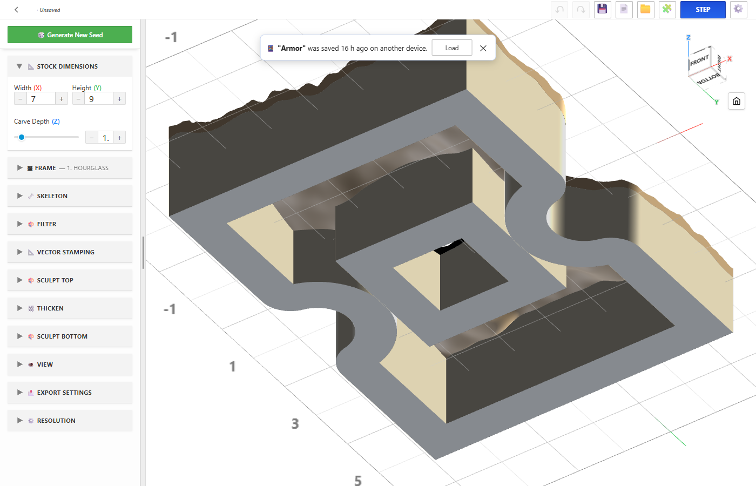Expand the Export Settings section
Image resolution: width=756 pixels, height=486 pixels.
pos(70,393)
